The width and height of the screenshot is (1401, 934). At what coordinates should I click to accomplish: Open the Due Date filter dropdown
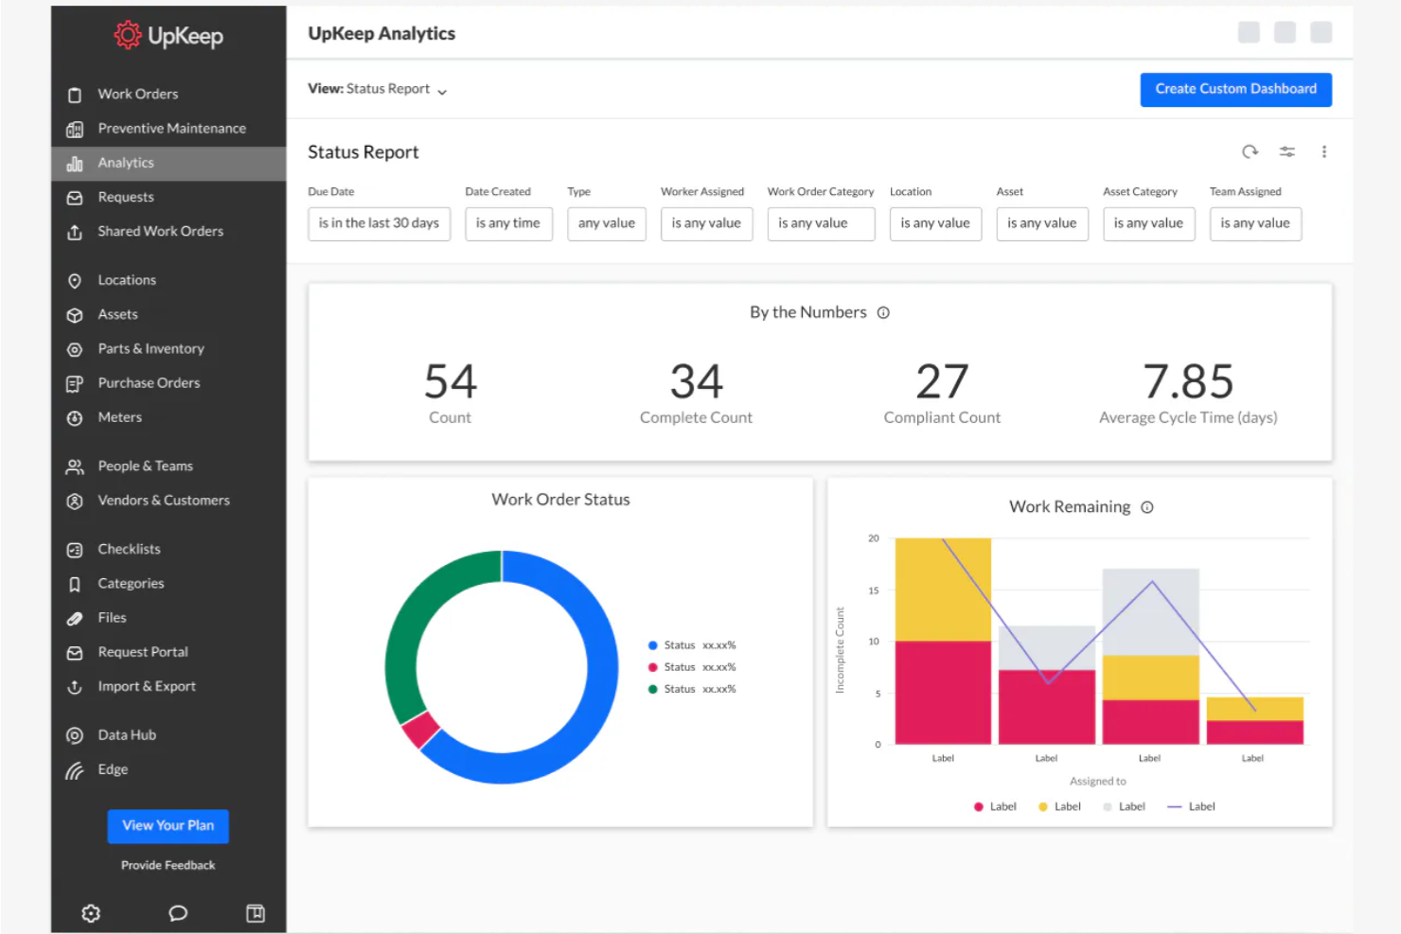pos(379,223)
